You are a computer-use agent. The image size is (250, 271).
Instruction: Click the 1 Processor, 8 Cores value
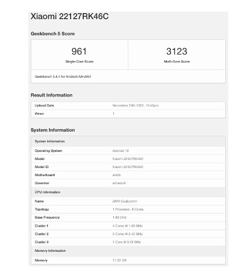pos(128,209)
